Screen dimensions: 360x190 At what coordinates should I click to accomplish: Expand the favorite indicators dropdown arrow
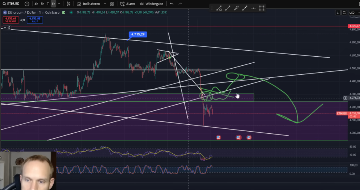(x=105, y=4)
